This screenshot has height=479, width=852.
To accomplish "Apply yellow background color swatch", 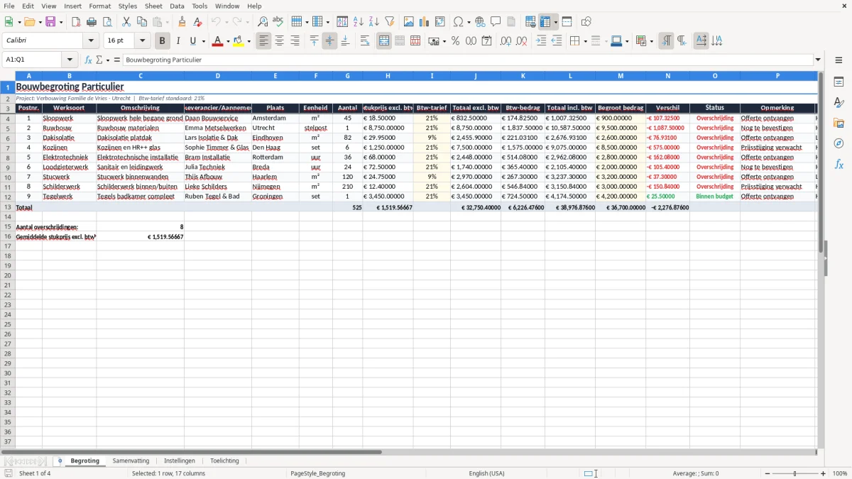I will pos(239,41).
